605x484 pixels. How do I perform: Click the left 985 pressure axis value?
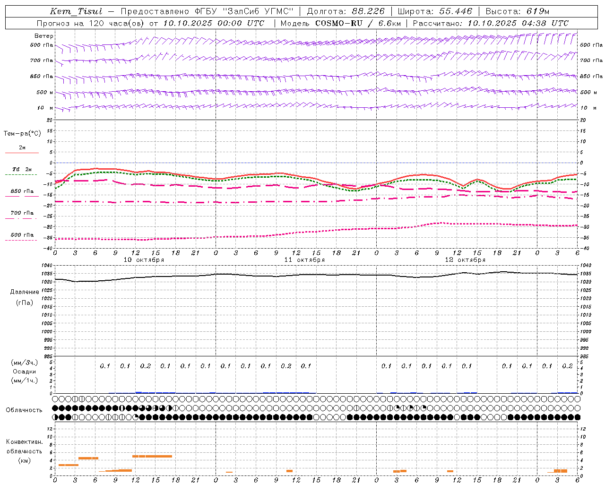coord(48,356)
